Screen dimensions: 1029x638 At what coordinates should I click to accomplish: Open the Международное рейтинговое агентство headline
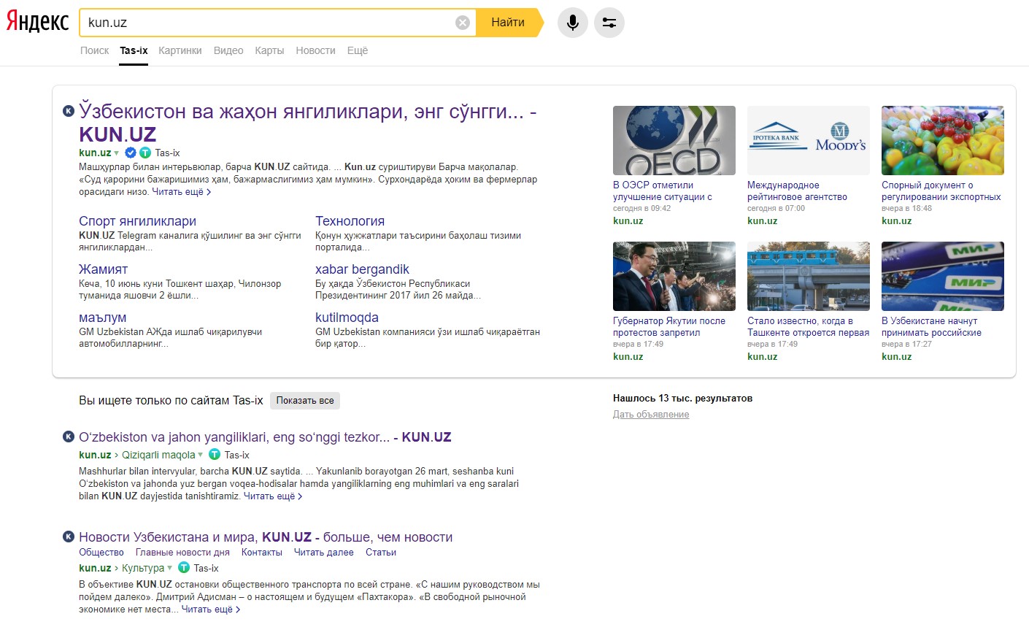pyautogui.click(x=797, y=191)
